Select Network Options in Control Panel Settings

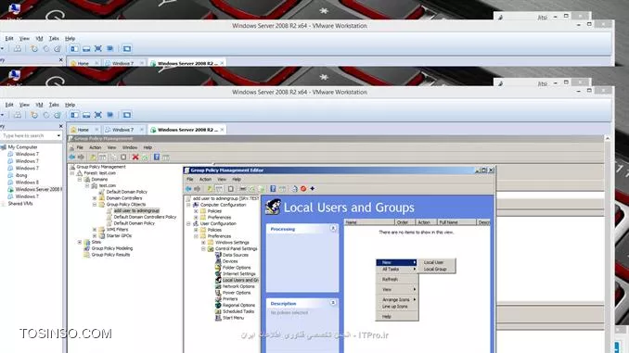click(x=238, y=286)
